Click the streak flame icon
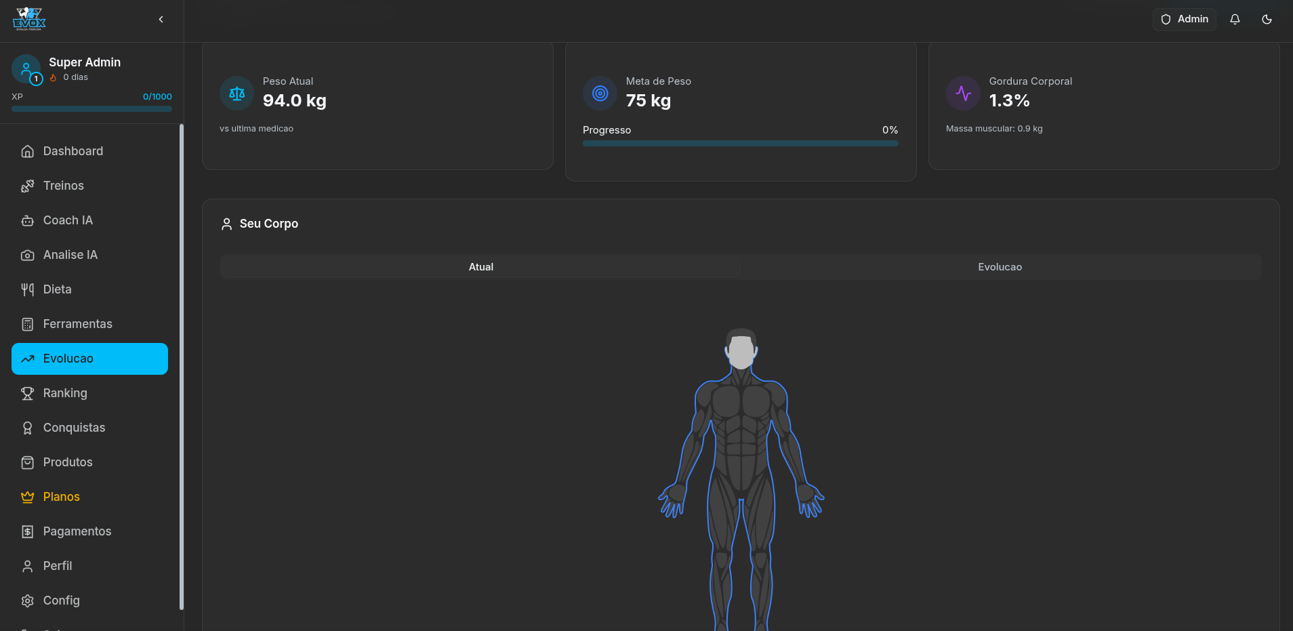 tap(54, 77)
